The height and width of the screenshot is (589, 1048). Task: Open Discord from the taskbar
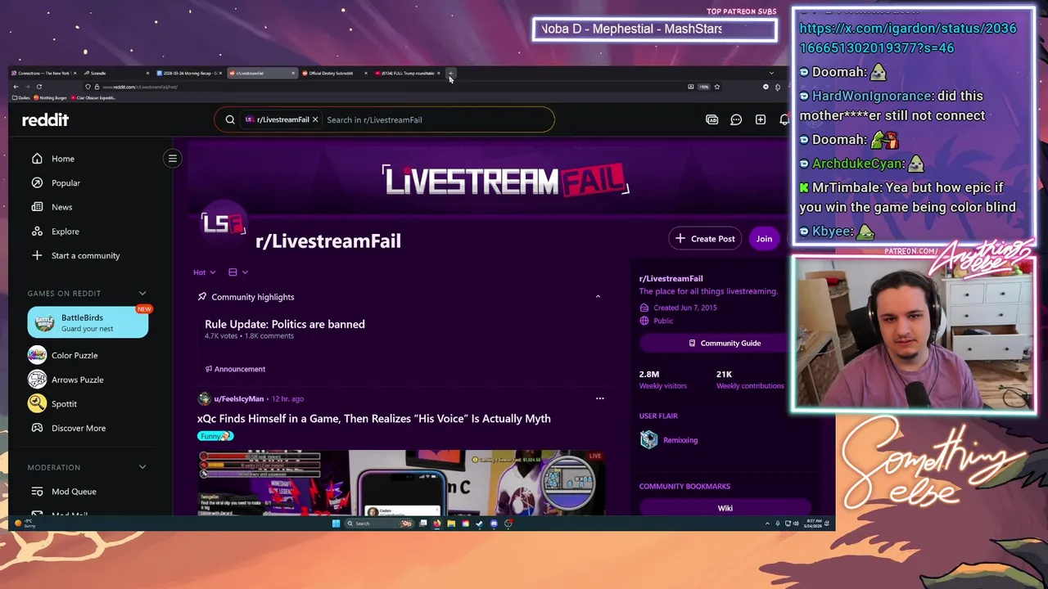tap(494, 524)
